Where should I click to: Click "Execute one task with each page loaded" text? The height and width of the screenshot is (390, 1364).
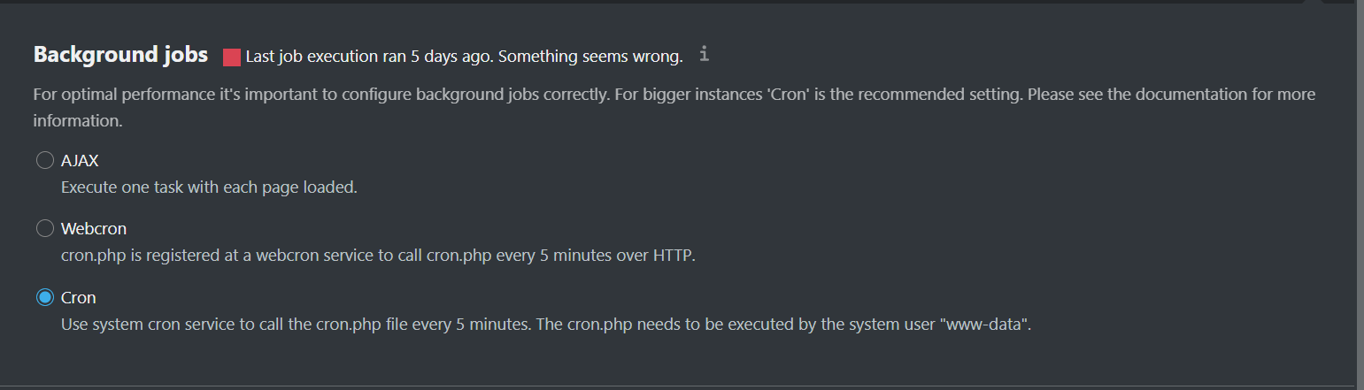(209, 187)
